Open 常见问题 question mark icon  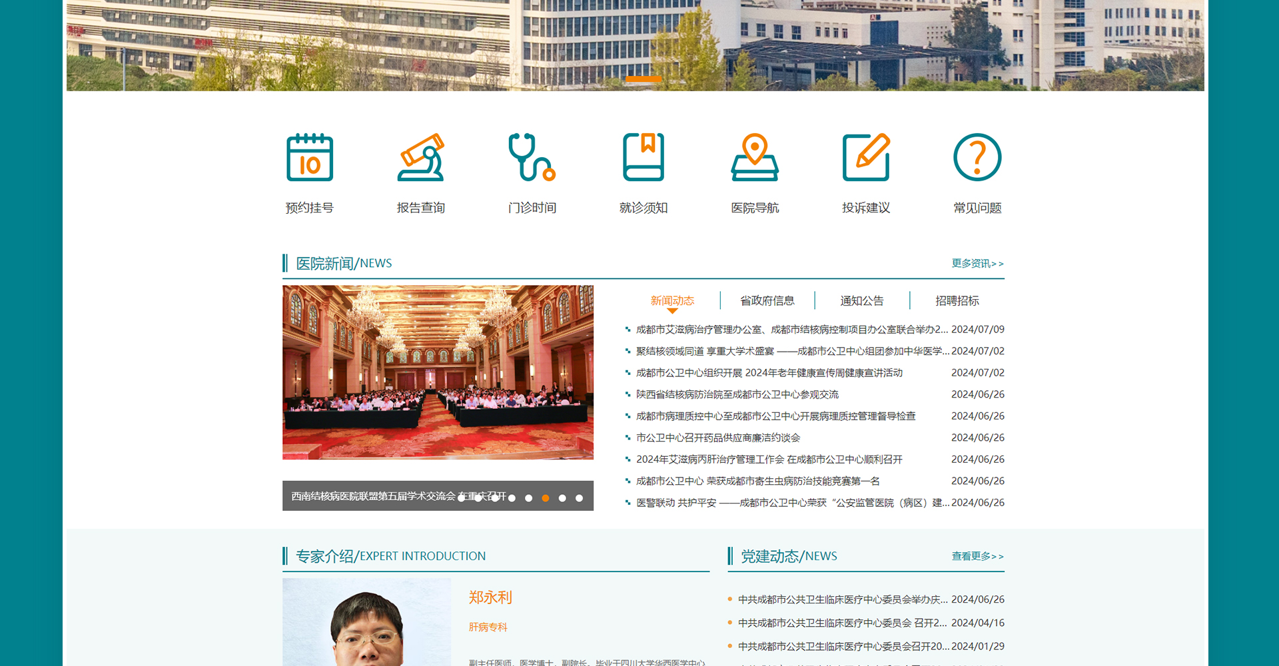(x=977, y=158)
